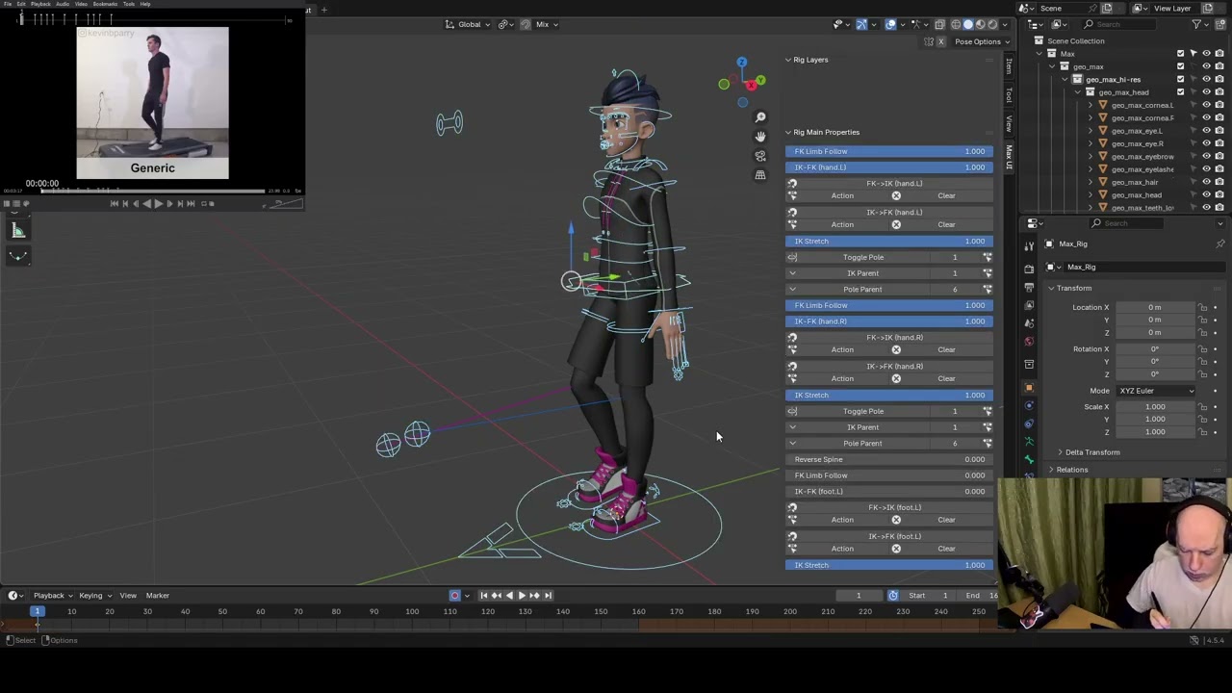Uncheck geo_max collection checkbox
This screenshot has width=1232, height=693.
1181,66
